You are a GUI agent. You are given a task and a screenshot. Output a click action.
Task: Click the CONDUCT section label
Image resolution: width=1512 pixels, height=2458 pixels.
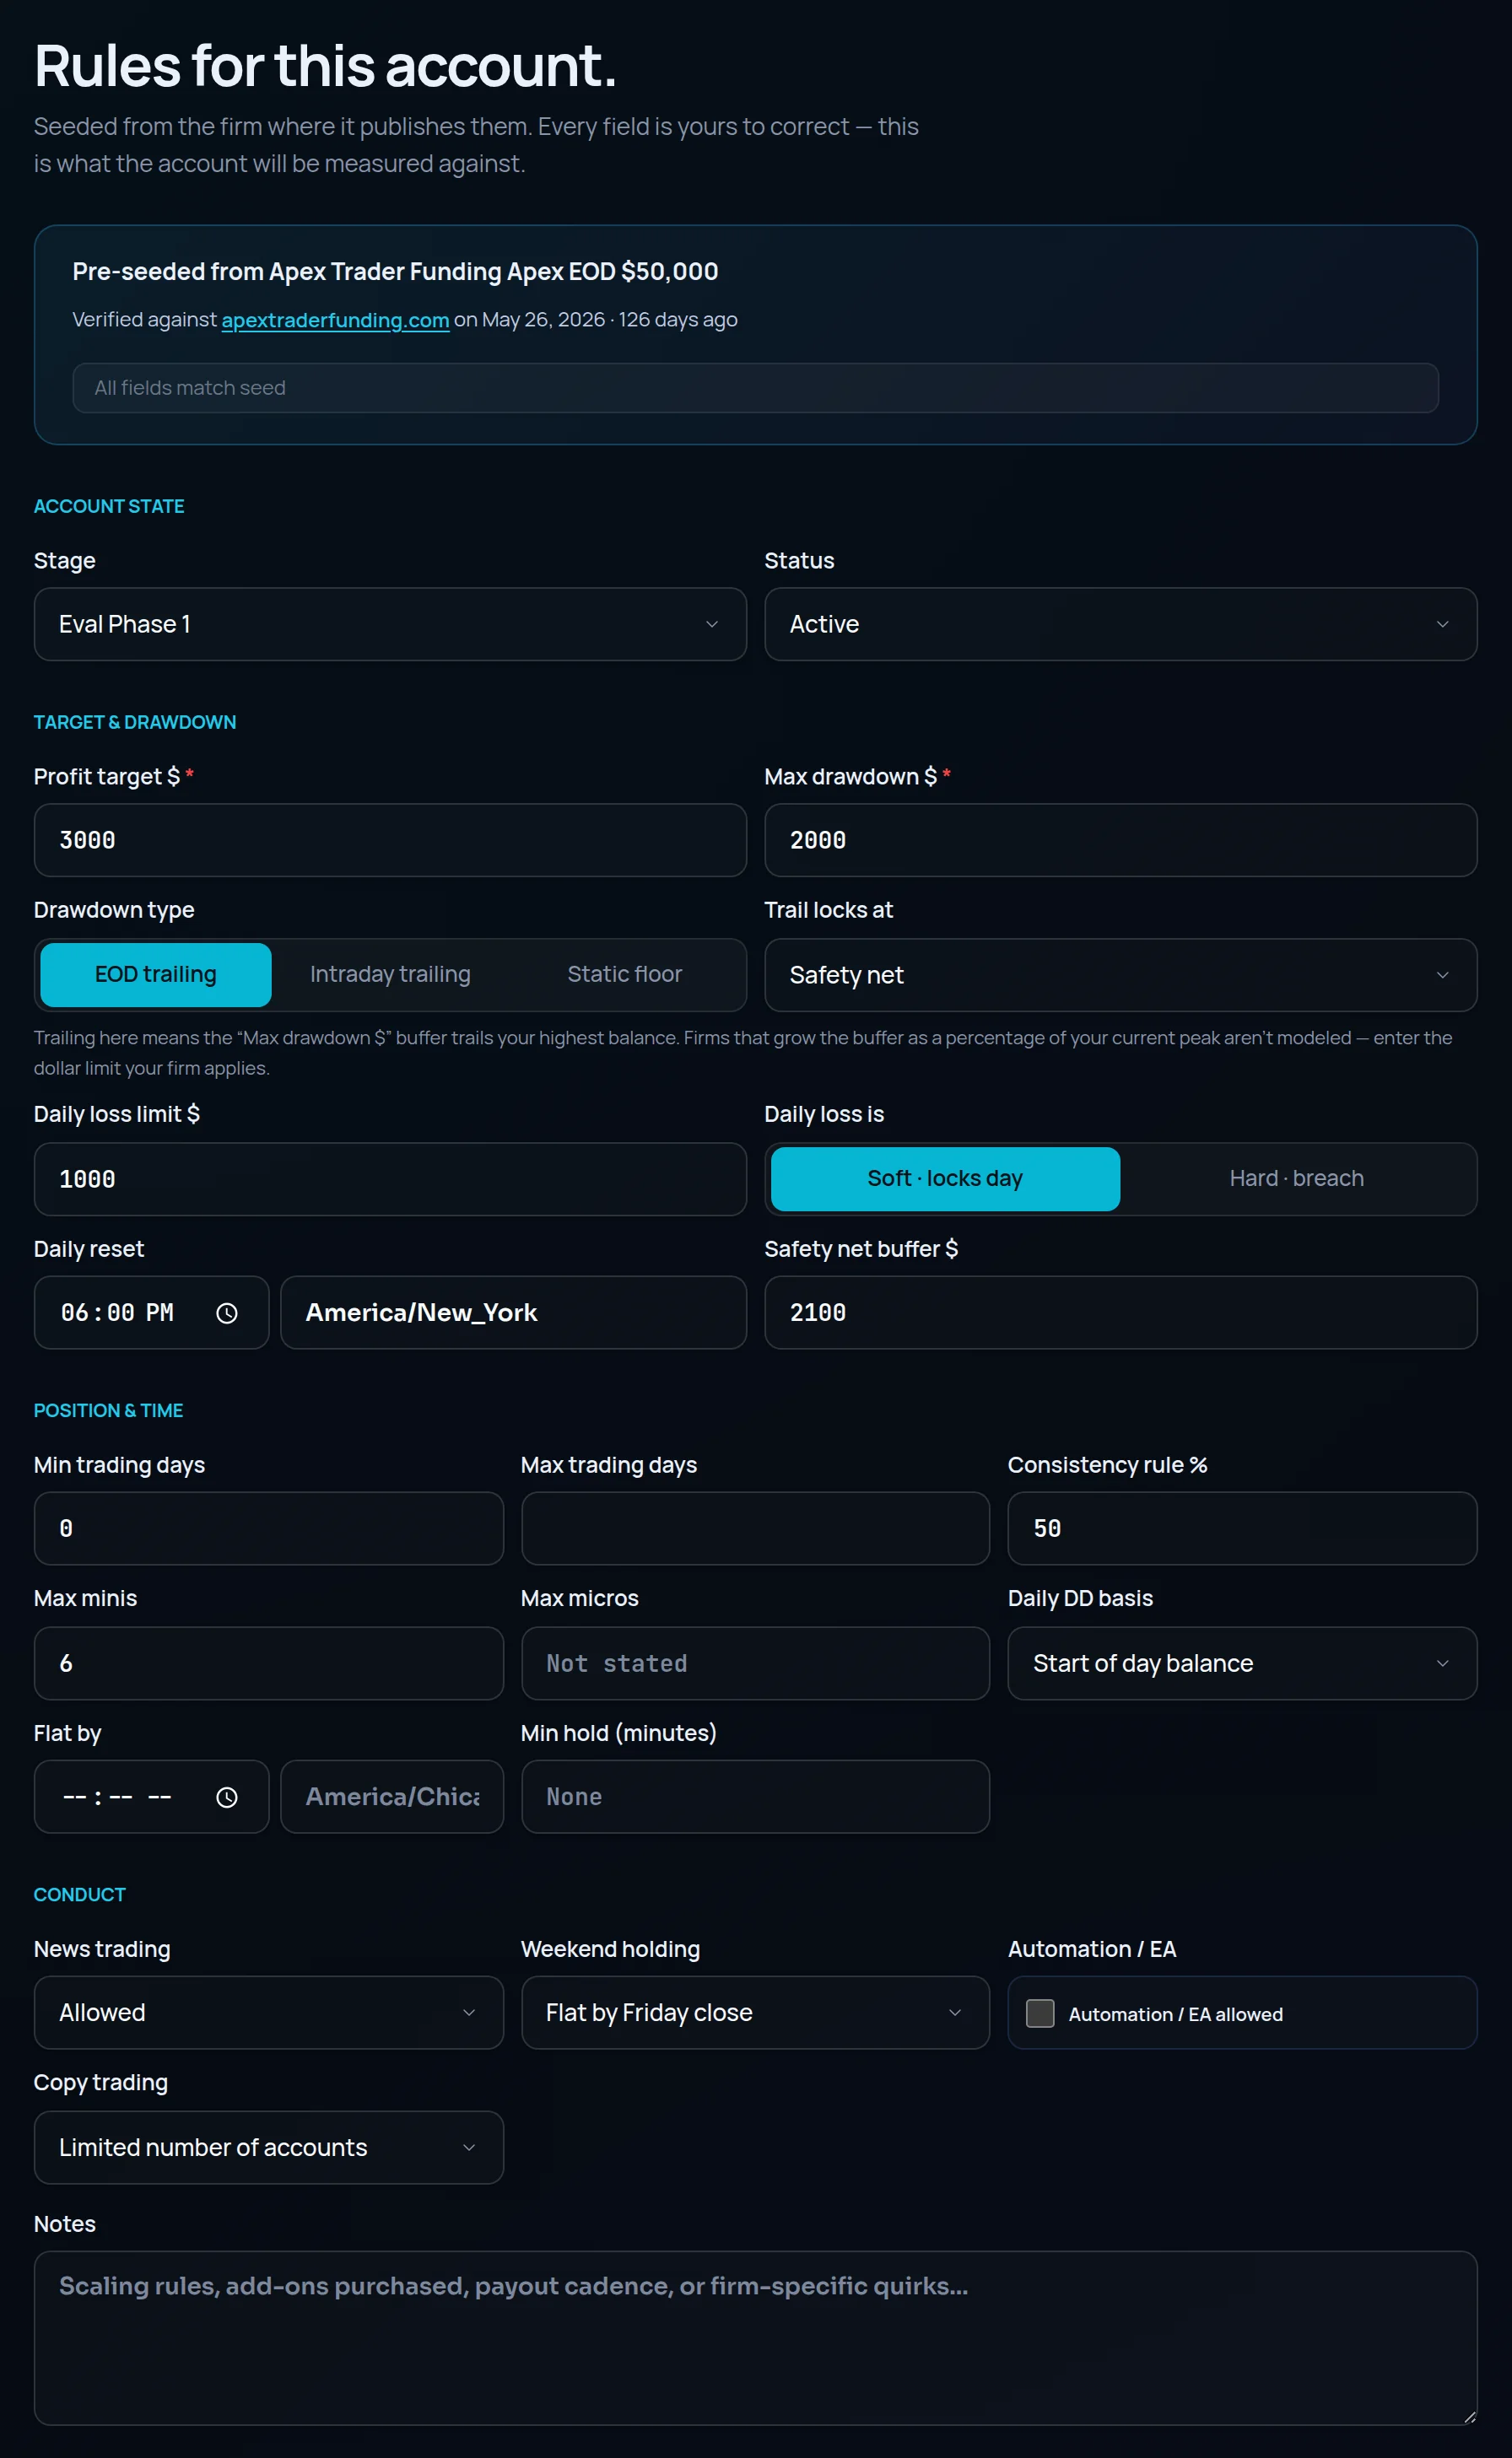point(80,1895)
